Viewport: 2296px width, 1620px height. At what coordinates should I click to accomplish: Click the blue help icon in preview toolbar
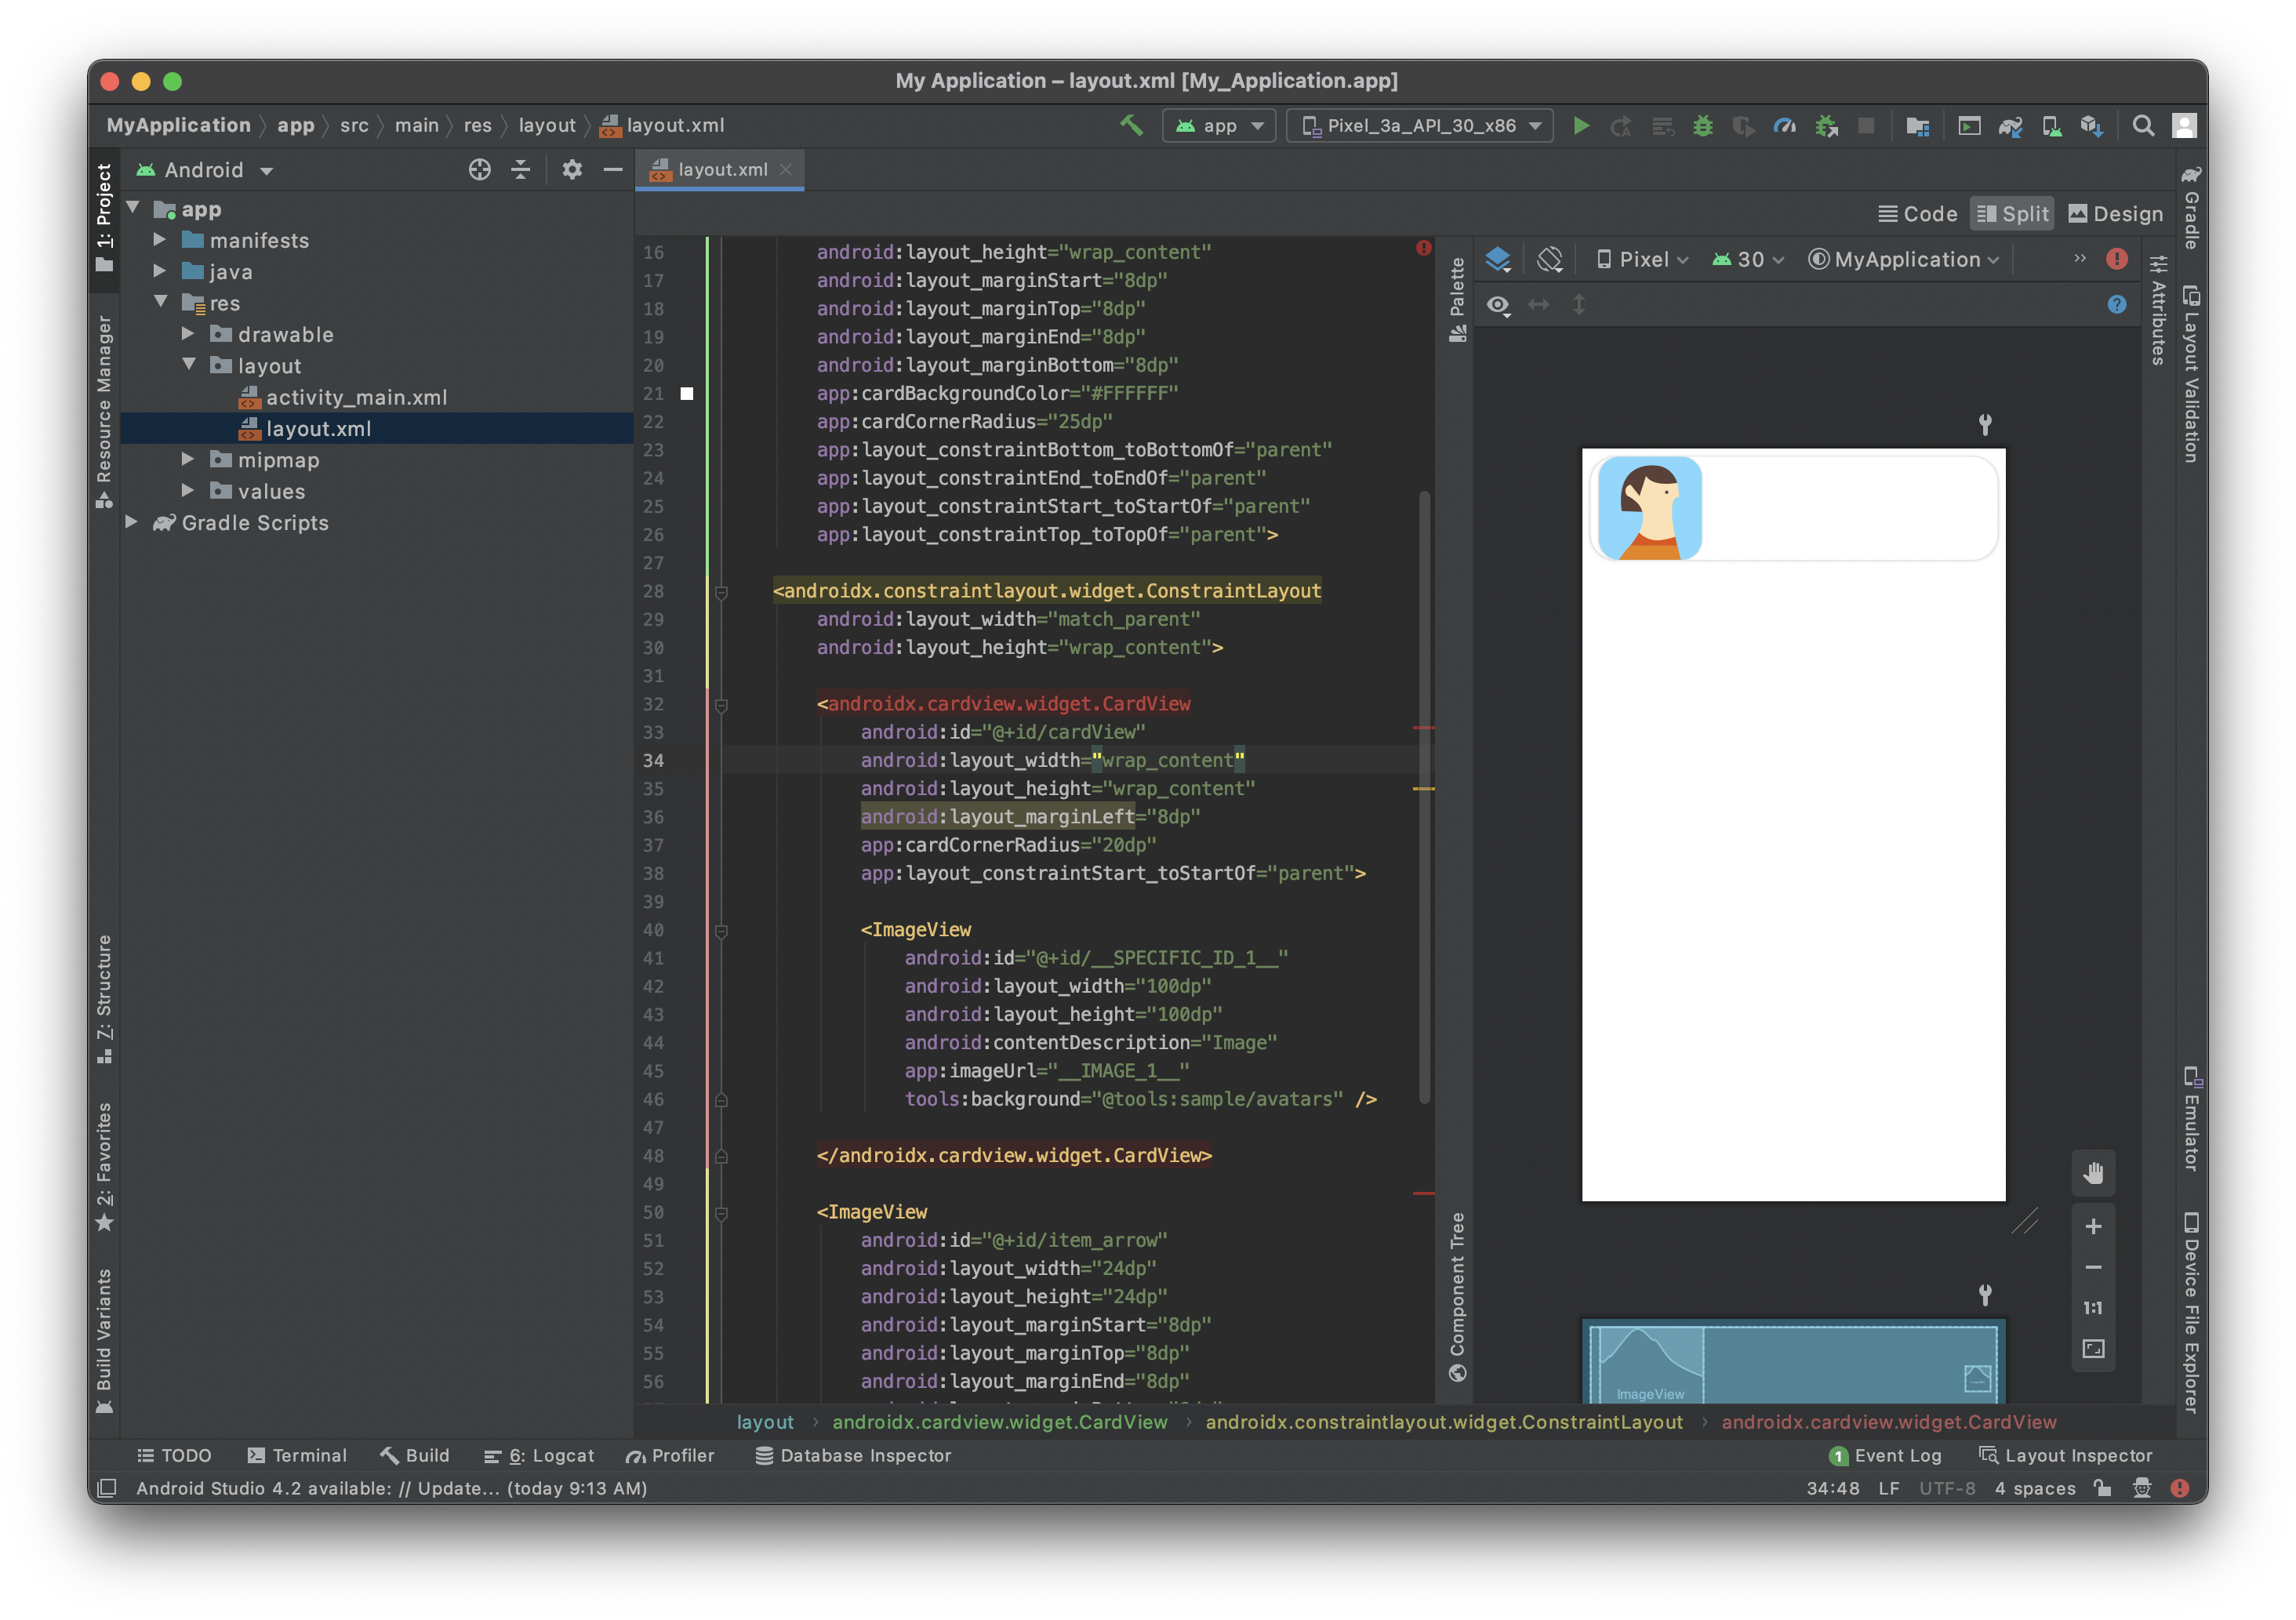tap(2117, 304)
